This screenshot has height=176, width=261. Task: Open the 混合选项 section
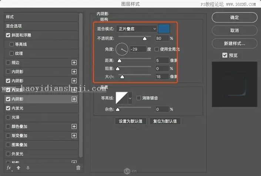[x=41, y=26]
